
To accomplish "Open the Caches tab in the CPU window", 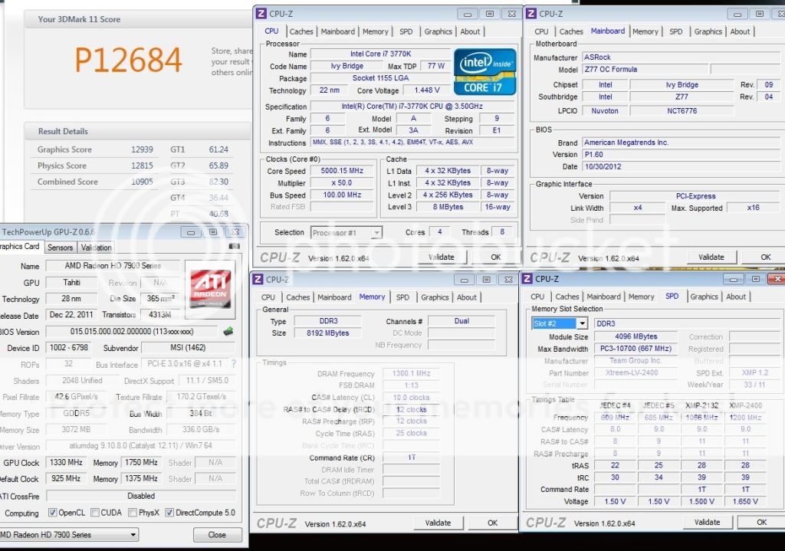I will 301,31.
